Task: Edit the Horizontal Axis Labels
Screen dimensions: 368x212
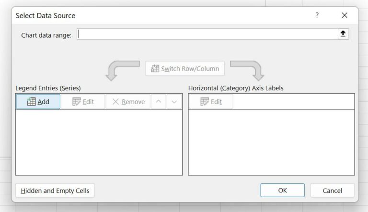Action: click(x=211, y=102)
